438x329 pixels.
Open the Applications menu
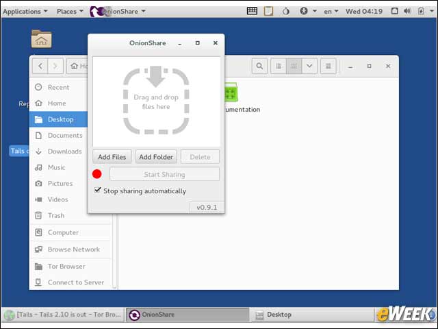pyautogui.click(x=25, y=12)
